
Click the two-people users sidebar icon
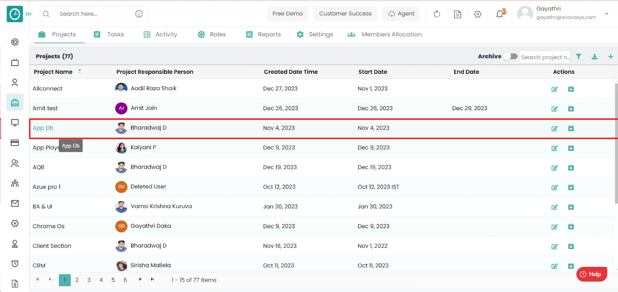[x=15, y=163]
